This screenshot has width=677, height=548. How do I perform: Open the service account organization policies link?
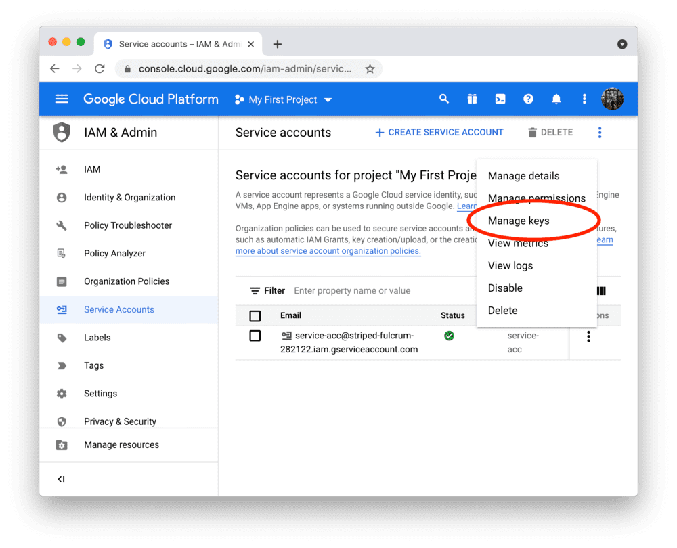click(x=328, y=251)
